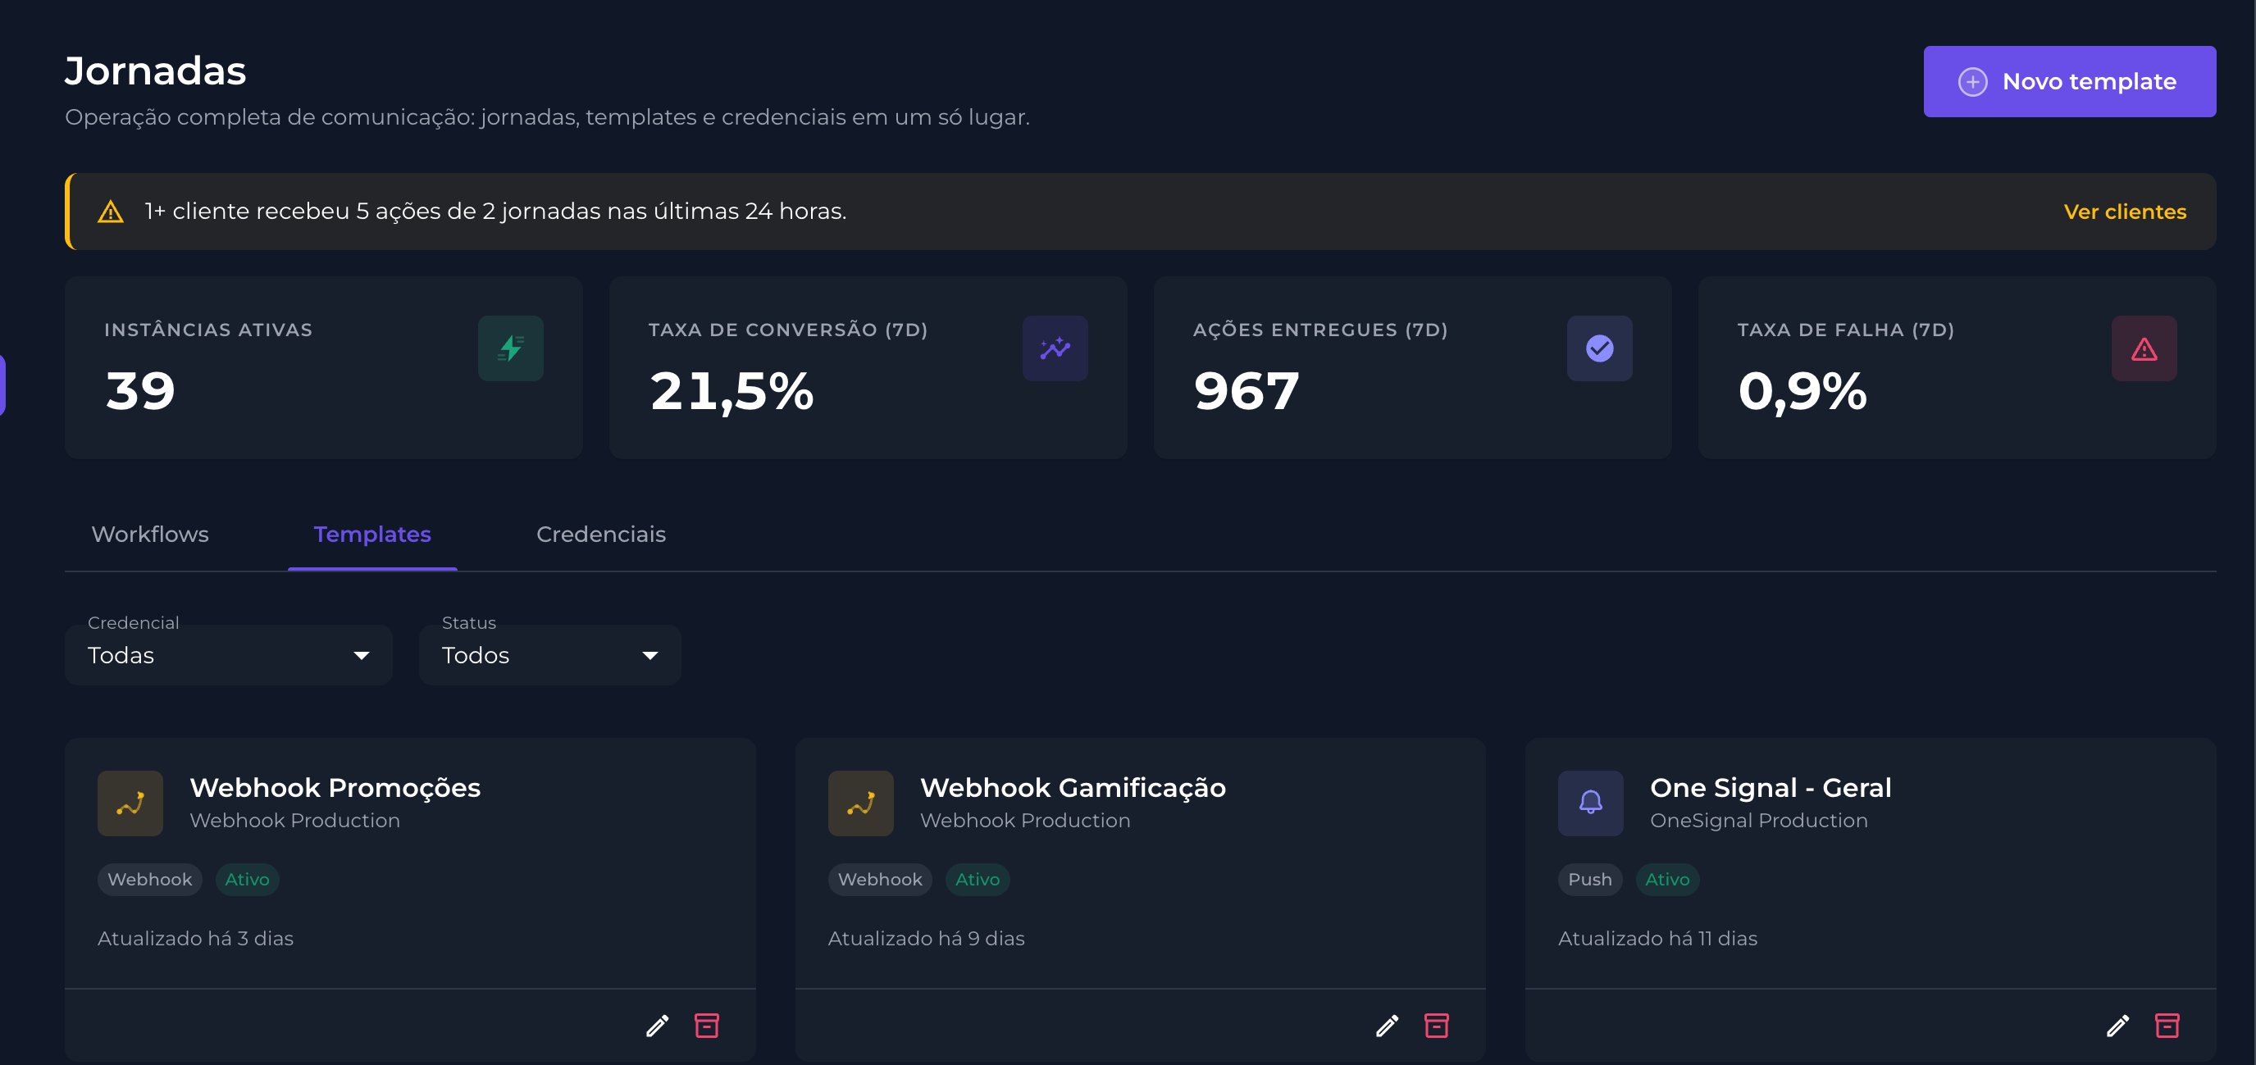Open the Ver clientes link
The image size is (2256, 1065).
coord(2124,211)
